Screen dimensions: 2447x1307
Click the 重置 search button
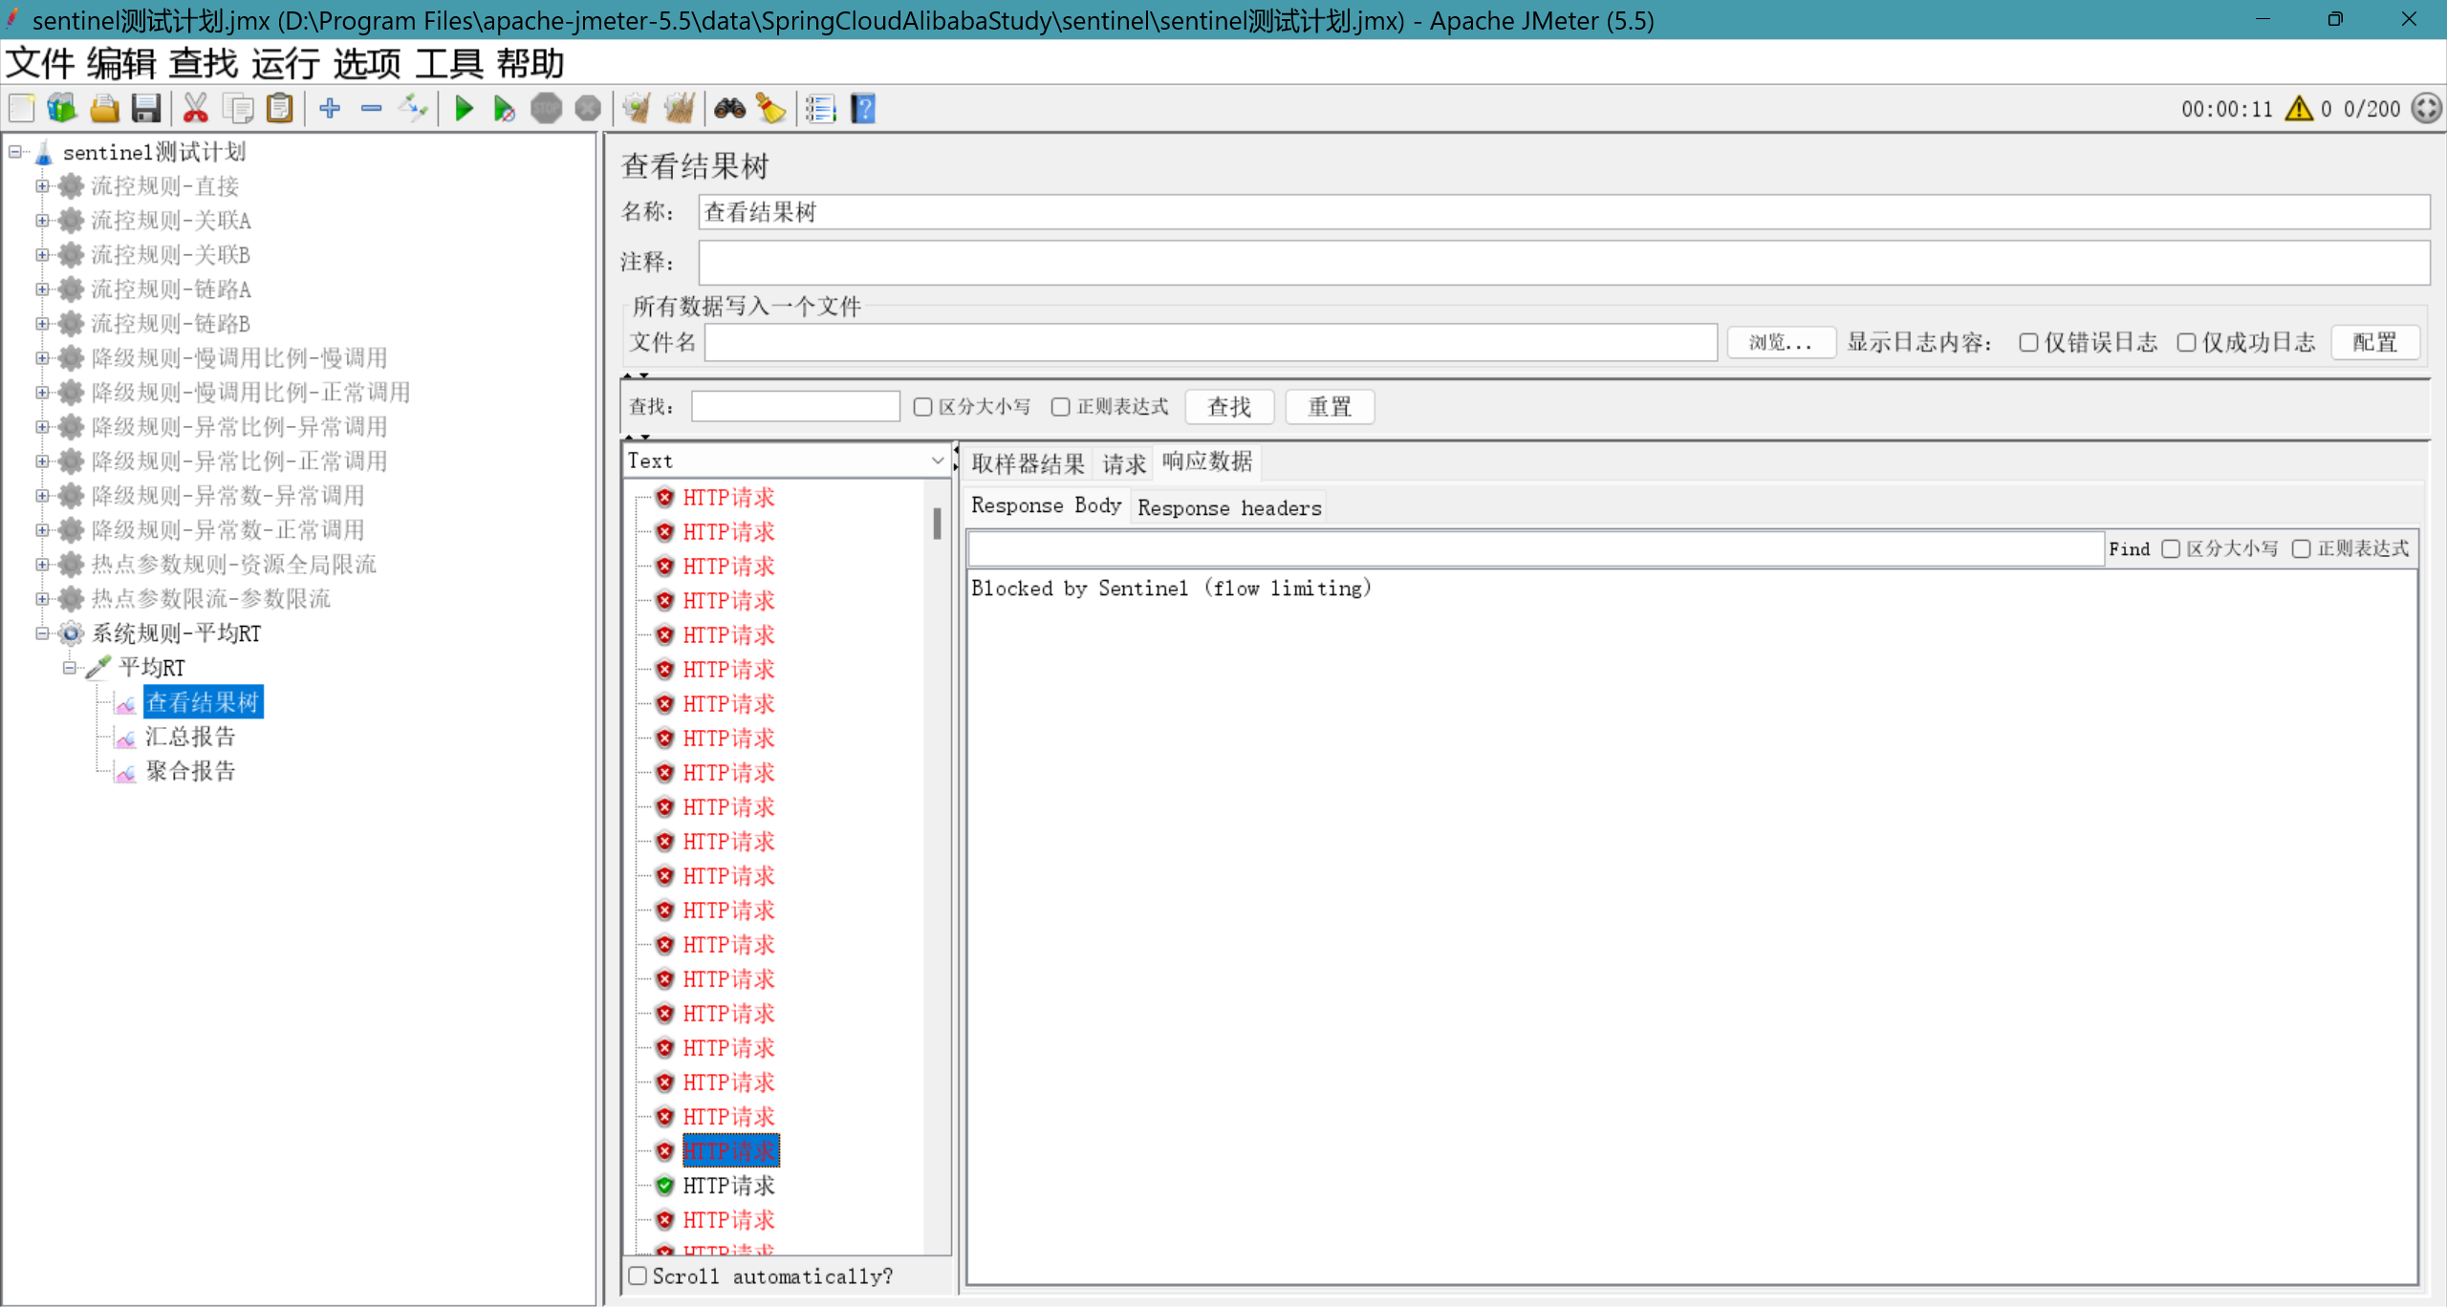point(1329,407)
